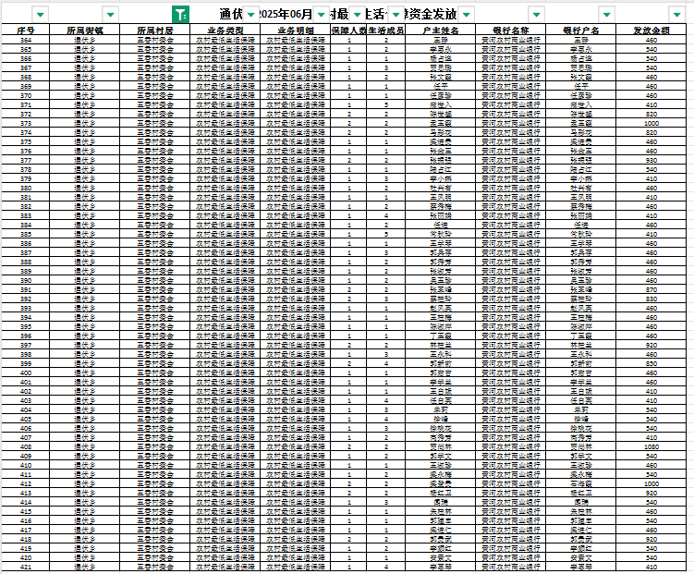Viewport: 694px width, 574px height.
Task: Select the 序号 header cell
Action: [x=26, y=31]
